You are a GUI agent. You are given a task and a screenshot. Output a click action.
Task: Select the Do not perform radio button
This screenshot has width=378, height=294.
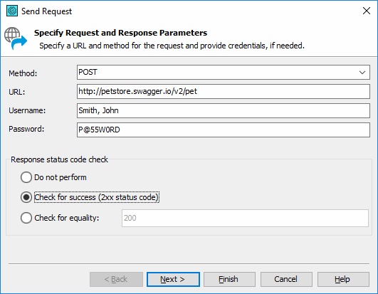pos(26,177)
